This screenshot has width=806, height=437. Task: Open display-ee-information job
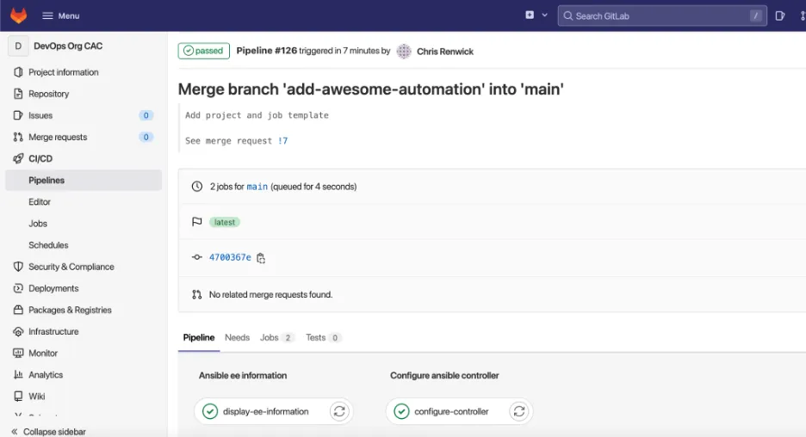(266, 411)
